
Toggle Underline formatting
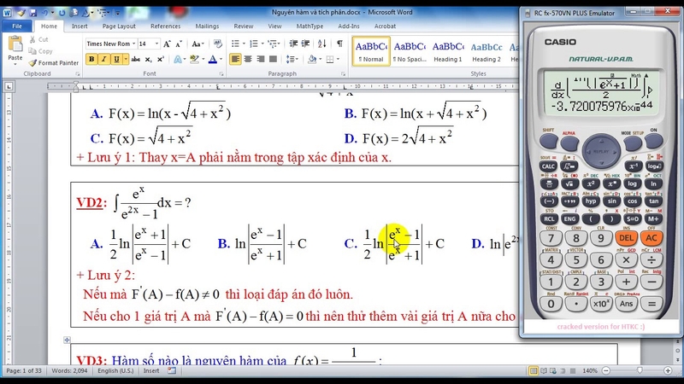116,59
